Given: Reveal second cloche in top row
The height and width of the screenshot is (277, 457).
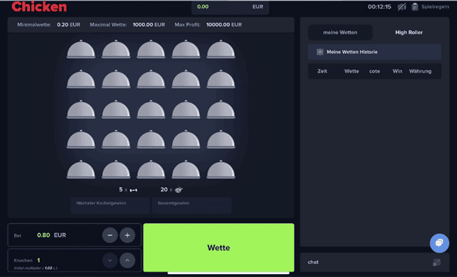Looking at the screenshot, I should [116, 49].
